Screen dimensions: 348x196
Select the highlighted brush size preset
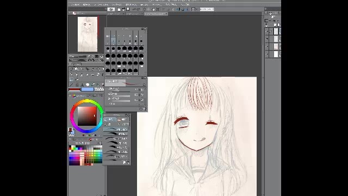(114, 41)
